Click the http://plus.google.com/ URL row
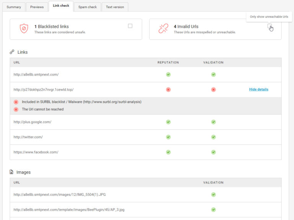The width and height of the screenshot is (294, 220). [33, 122]
